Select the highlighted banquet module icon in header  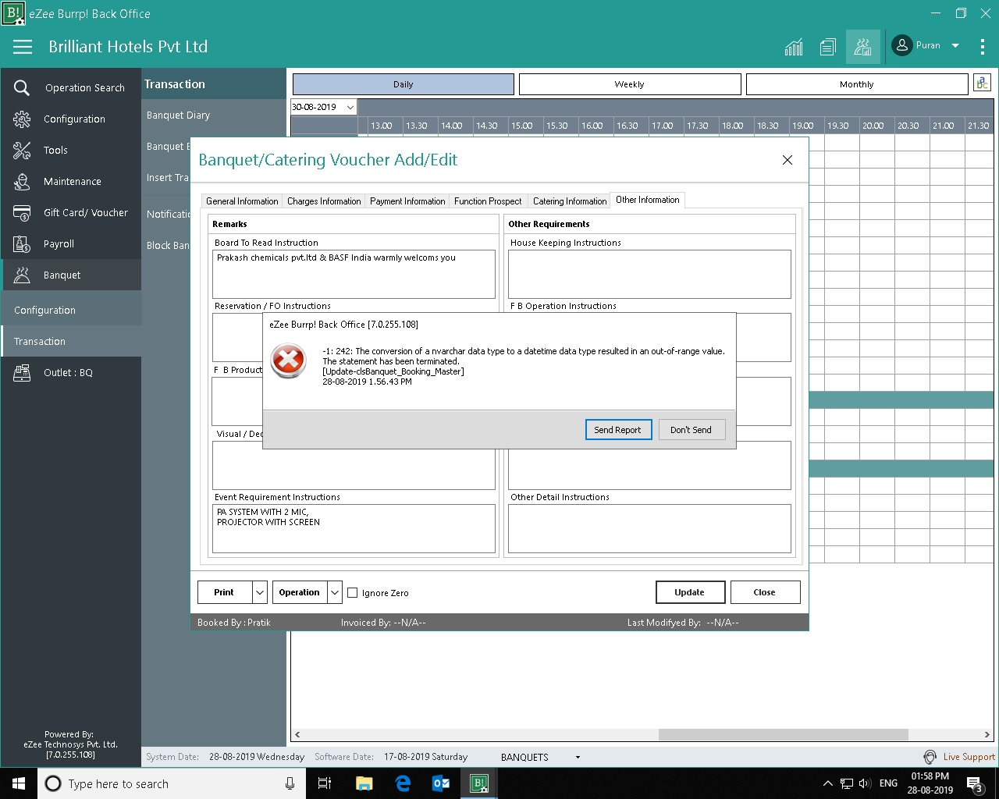tap(862, 47)
